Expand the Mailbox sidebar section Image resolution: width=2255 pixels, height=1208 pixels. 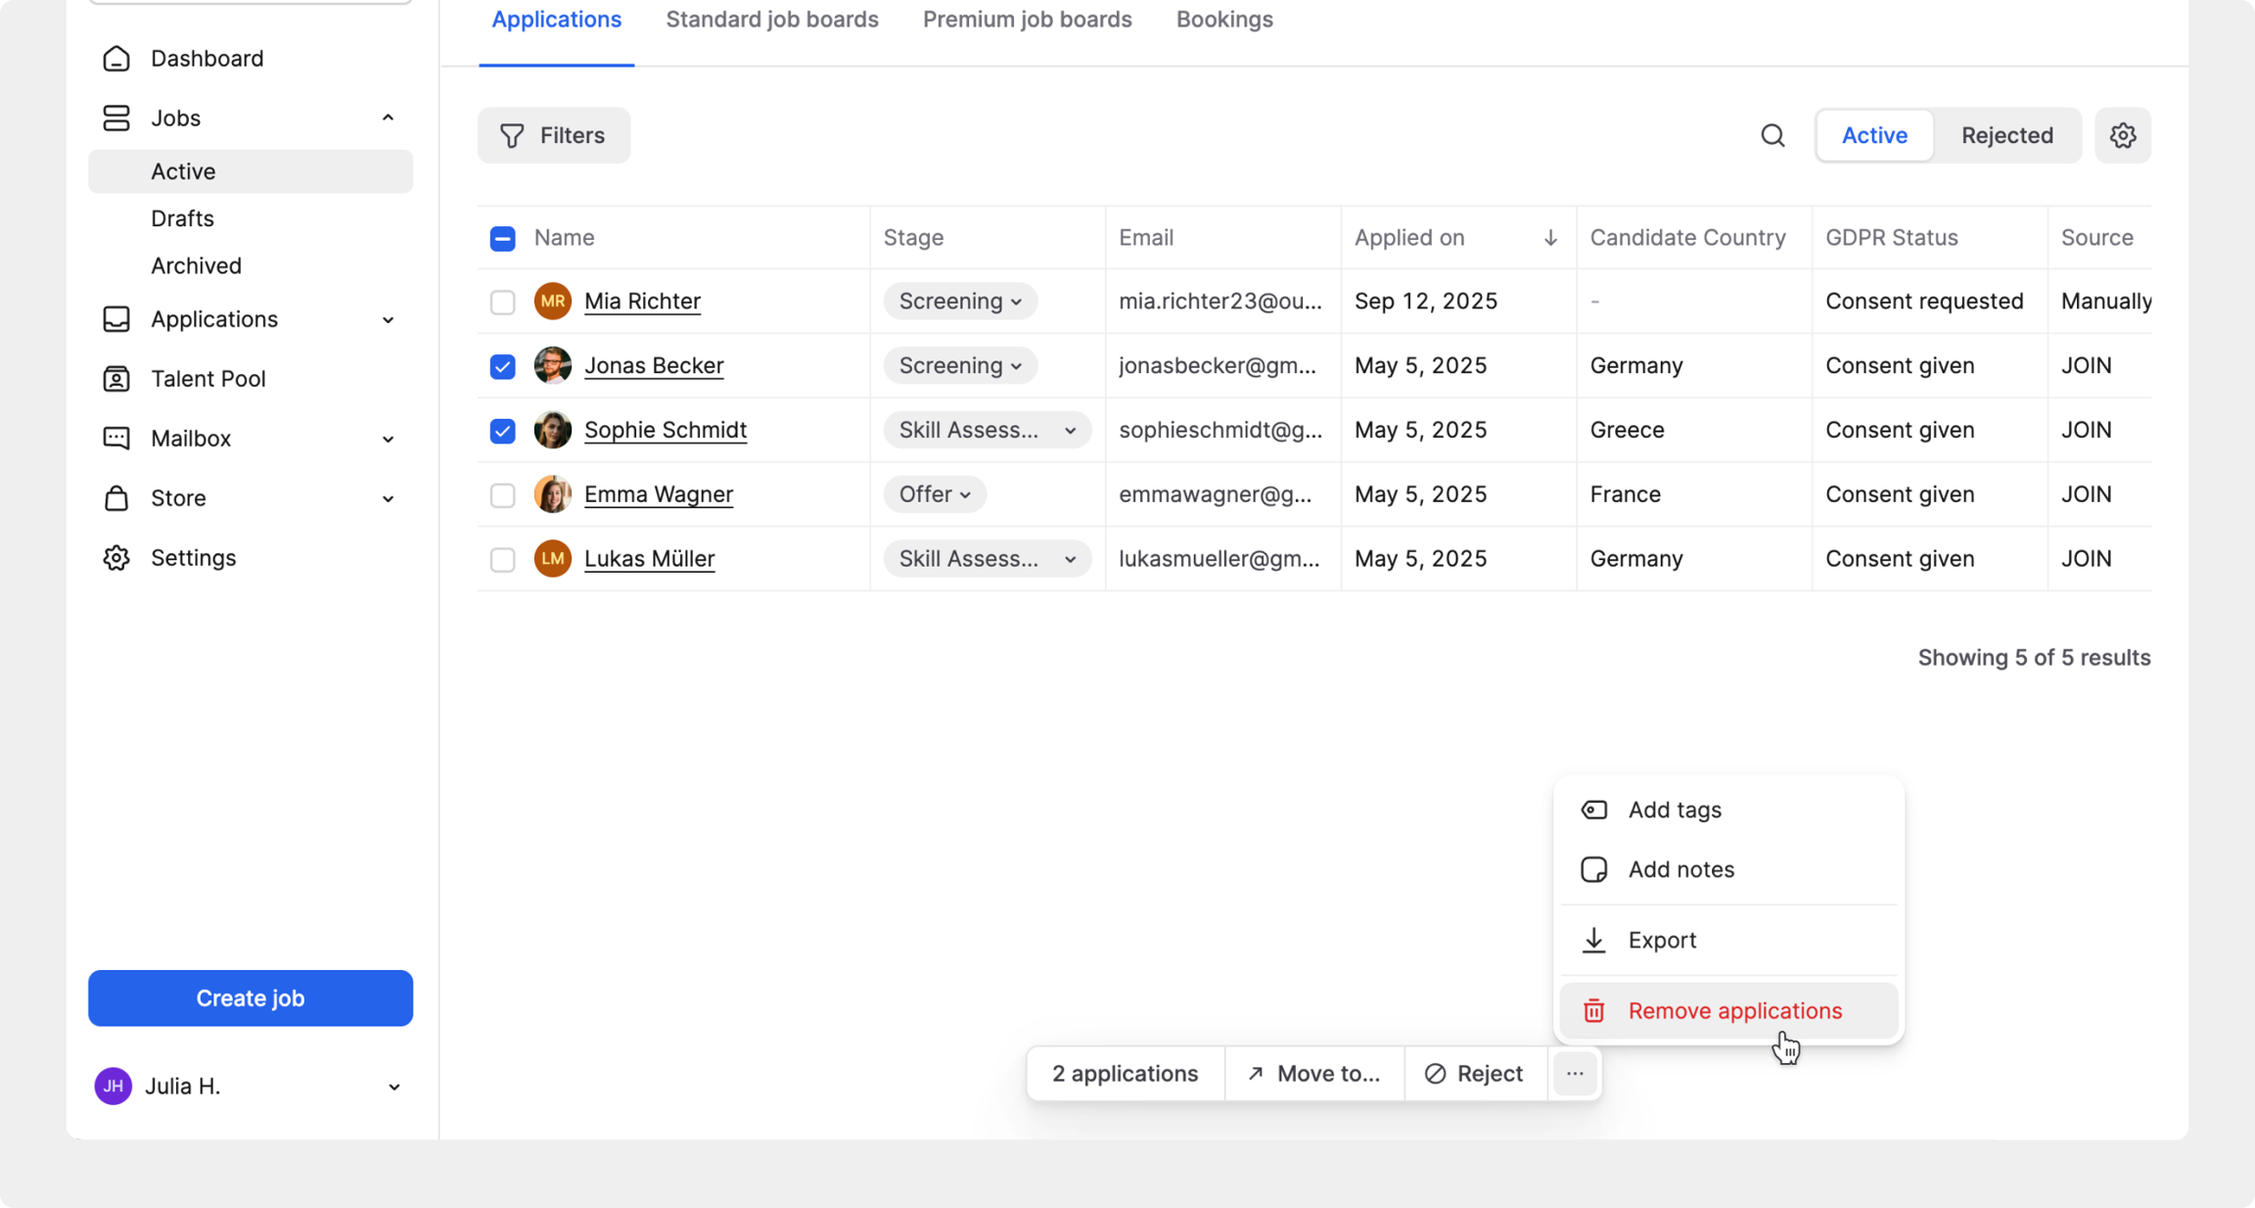point(388,439)
